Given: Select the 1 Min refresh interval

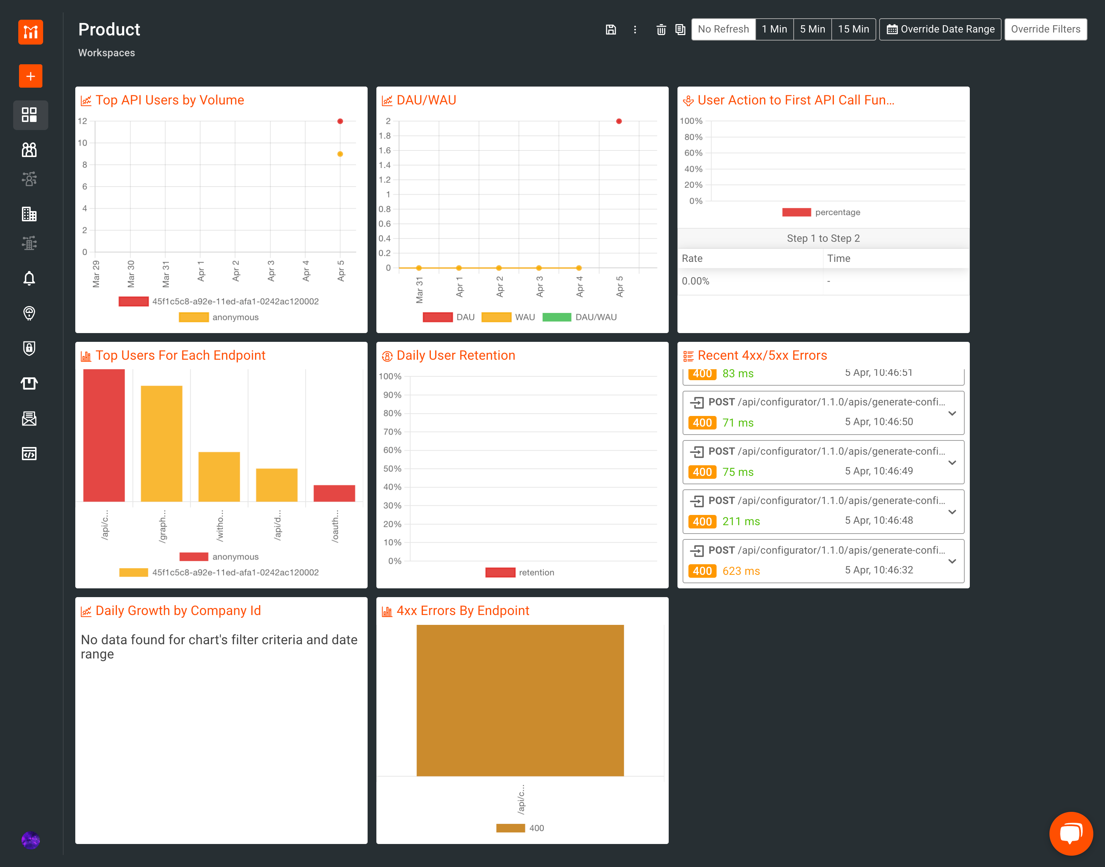Looking at the screenshot, I should 774,30.
